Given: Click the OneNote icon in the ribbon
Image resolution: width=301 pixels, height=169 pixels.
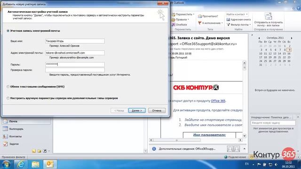Looking at the screenshot, I should tap(174, 24).
